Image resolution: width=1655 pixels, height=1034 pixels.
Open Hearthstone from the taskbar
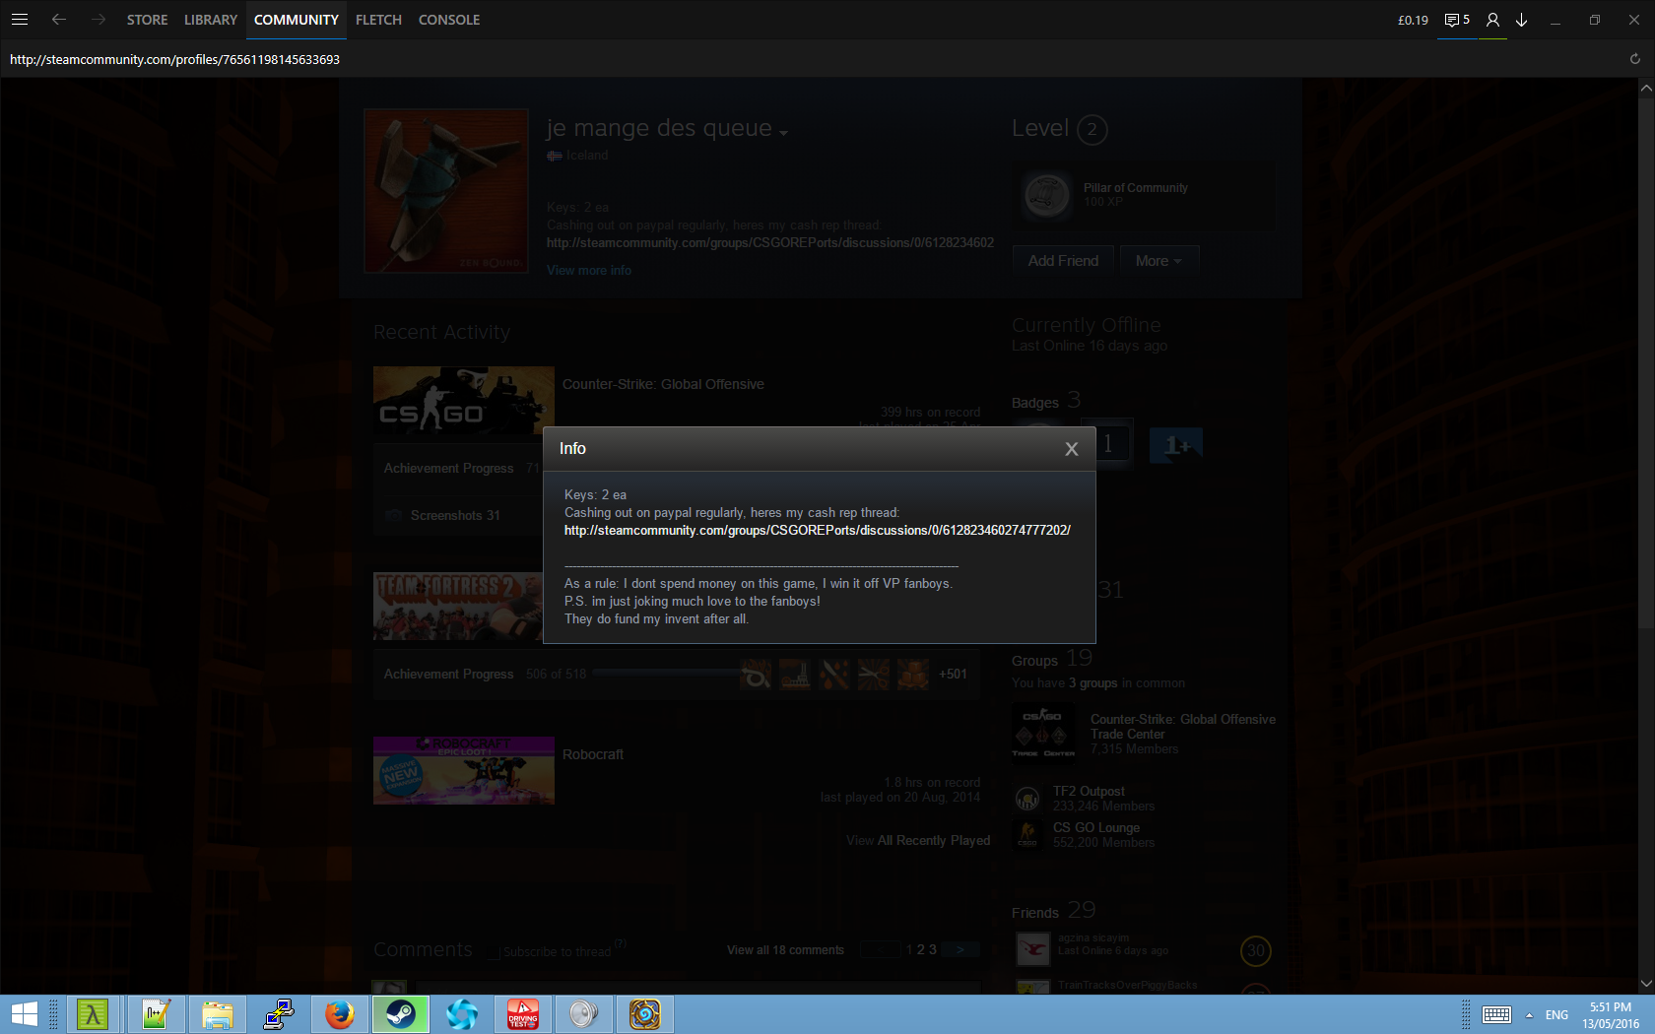[645, 1013]
